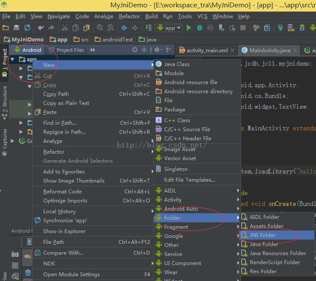Open the MainActivity.java editor tab
The image size is (316, 281).
269,51
